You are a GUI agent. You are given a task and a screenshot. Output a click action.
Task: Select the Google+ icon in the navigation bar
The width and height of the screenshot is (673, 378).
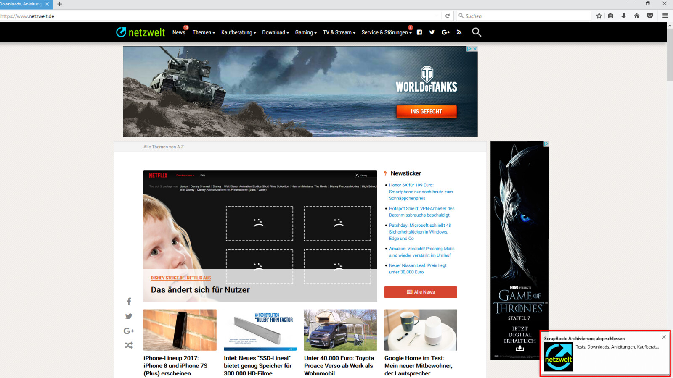tap(446, 32)
